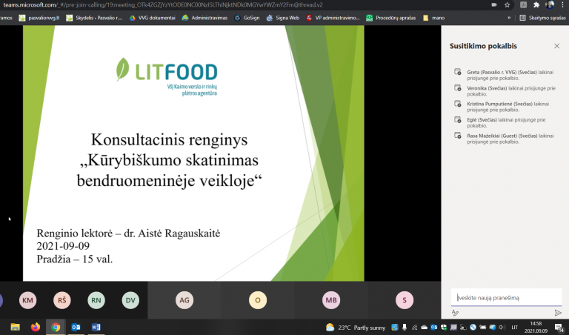The width and height of the screenshot is (569, 335).
Task: Switch to Chrome in the taskbar
Action: coord(56,327)
